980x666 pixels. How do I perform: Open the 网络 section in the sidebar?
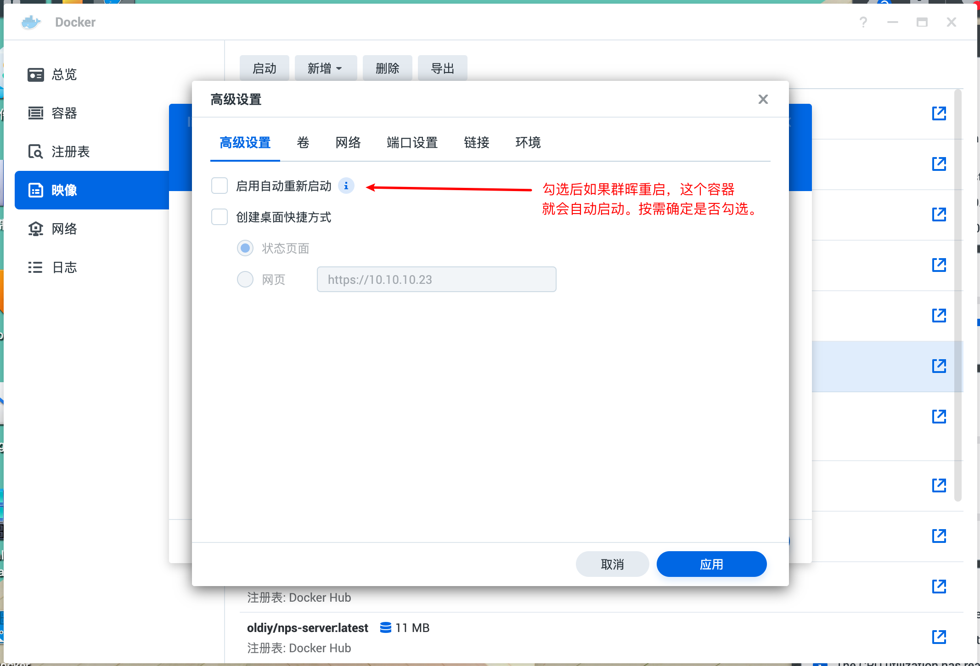92,229
